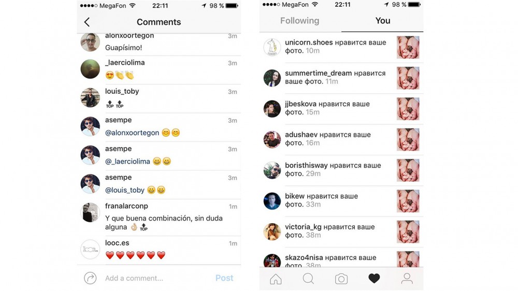The image size is (518, 291).
Task: Switch to the Following tab
Action: [x=299, y=21]
